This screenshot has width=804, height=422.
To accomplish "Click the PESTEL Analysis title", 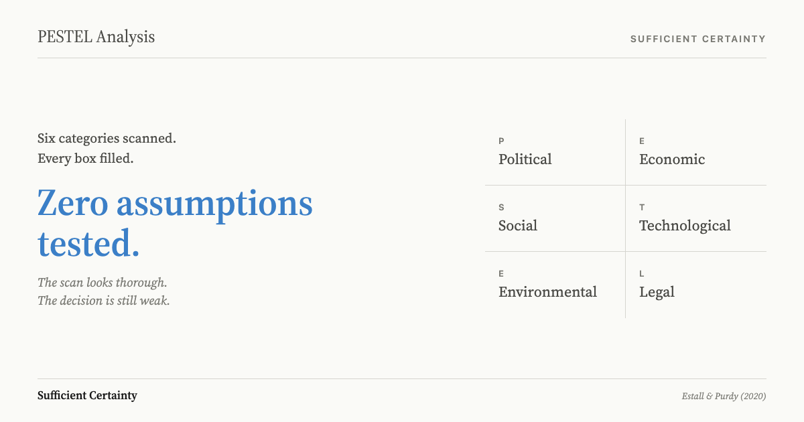I will 96,37.
